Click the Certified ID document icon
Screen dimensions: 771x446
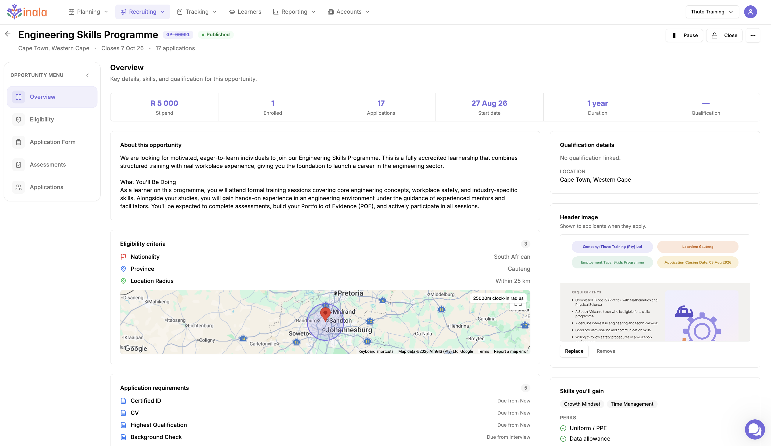(123, 401)
